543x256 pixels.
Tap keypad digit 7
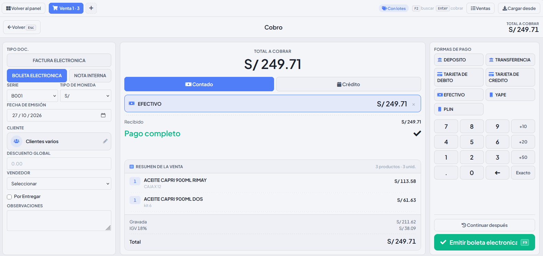point(446,126)
